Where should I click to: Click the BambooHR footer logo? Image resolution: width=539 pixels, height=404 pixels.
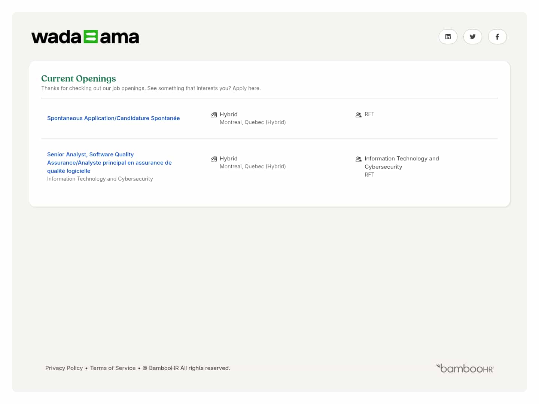(465, 368)
